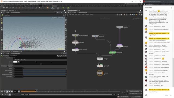174x98 pixels.
Task: Open the Auto Update dropdown in status bar
Action: 138,97
